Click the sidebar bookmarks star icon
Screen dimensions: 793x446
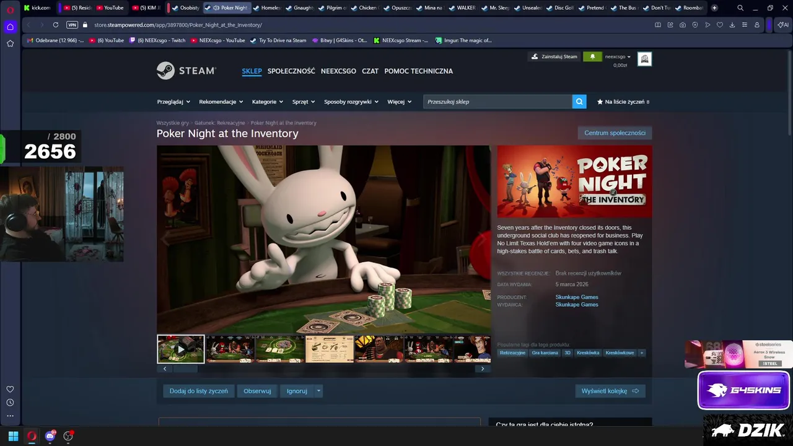pyautogui.click(x=10, y=43)
